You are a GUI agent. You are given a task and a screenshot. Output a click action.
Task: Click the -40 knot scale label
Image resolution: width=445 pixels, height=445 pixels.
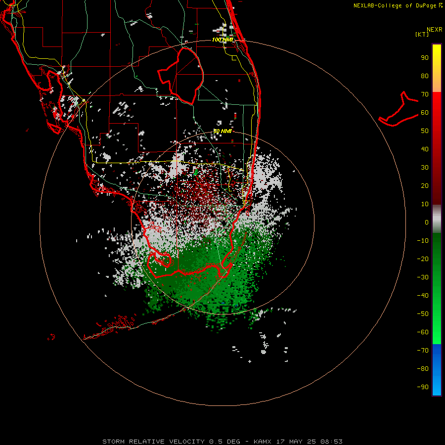tap(423, 296)
